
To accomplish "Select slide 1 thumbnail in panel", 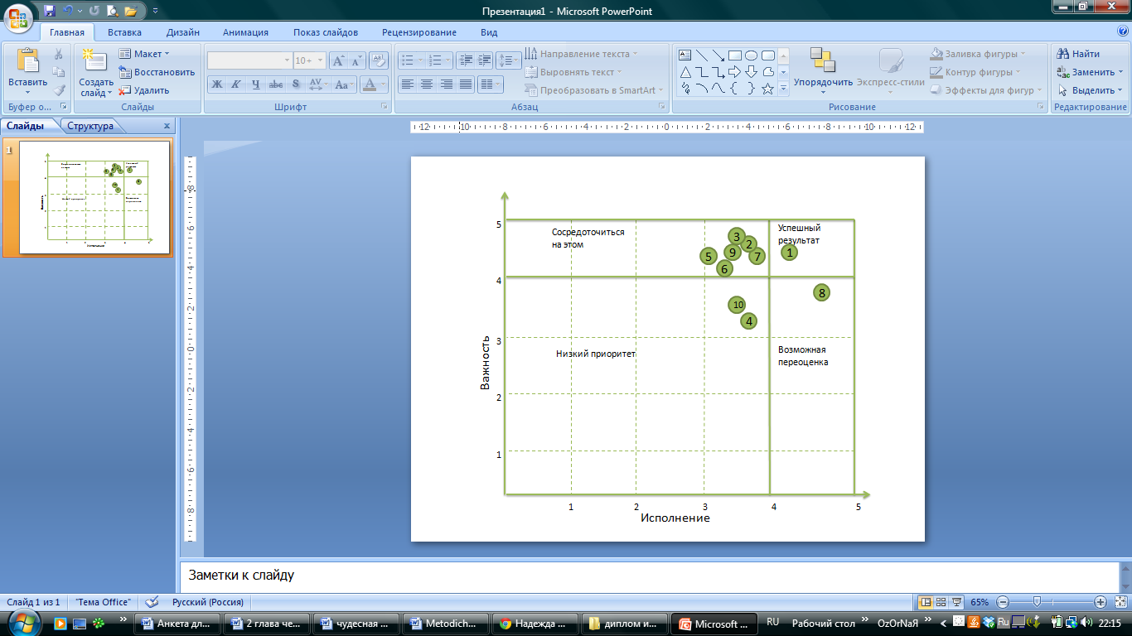I will (x=94, y=198).
